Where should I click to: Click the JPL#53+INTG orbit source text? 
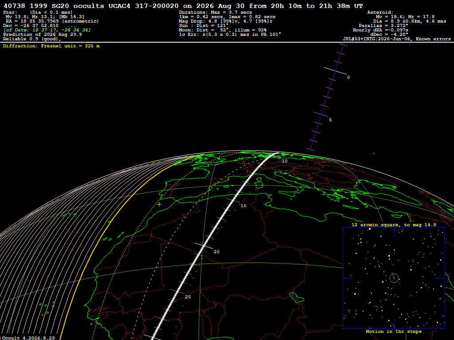pos(397,39)
